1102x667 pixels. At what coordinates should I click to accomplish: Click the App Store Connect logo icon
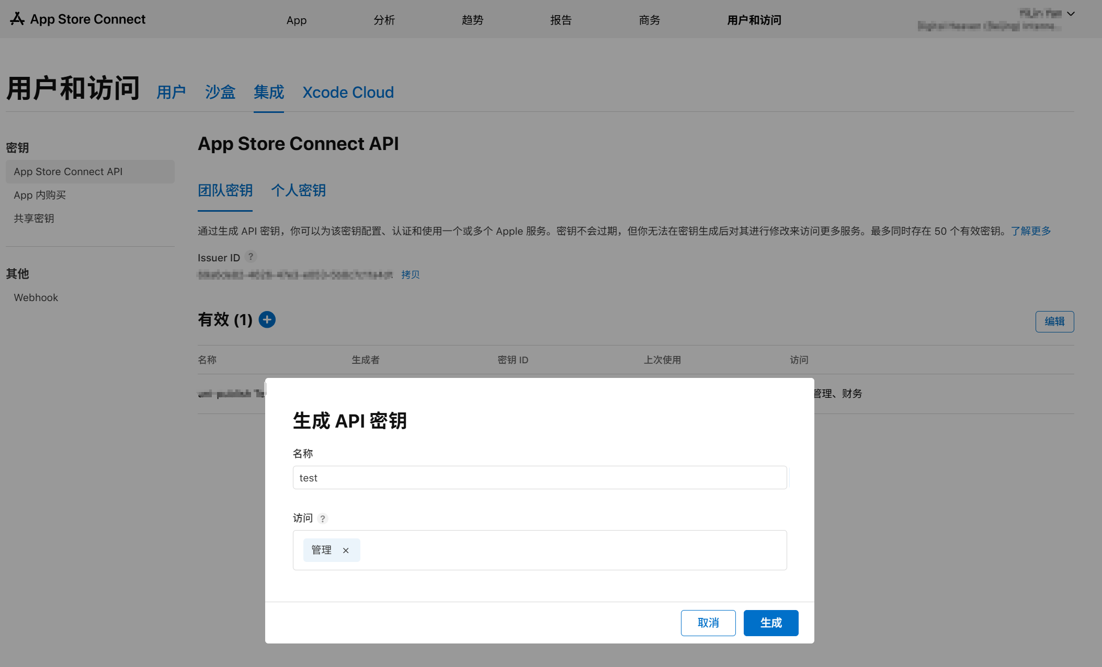click(17, 19)
